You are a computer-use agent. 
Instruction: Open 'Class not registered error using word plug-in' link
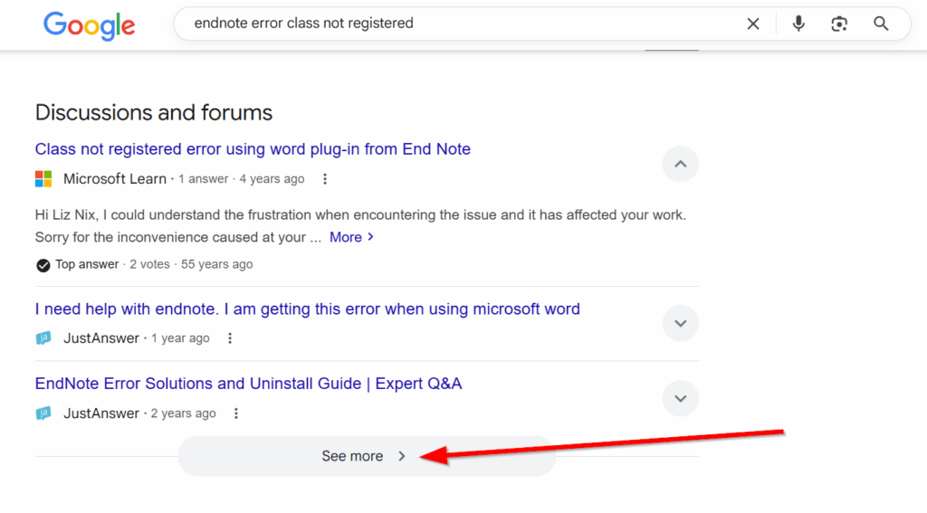point(253,149)
